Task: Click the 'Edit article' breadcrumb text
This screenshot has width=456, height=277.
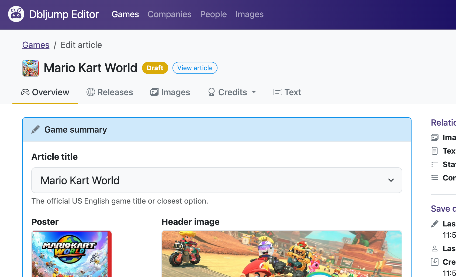Action: coord(81,45)
